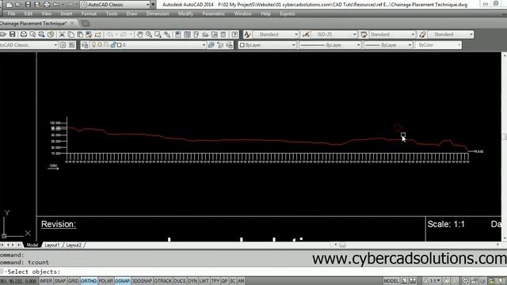Open the ByLayer color dropdown
Image resolution: width=507 pixels, height=285 pixels.
click(268, 45)
